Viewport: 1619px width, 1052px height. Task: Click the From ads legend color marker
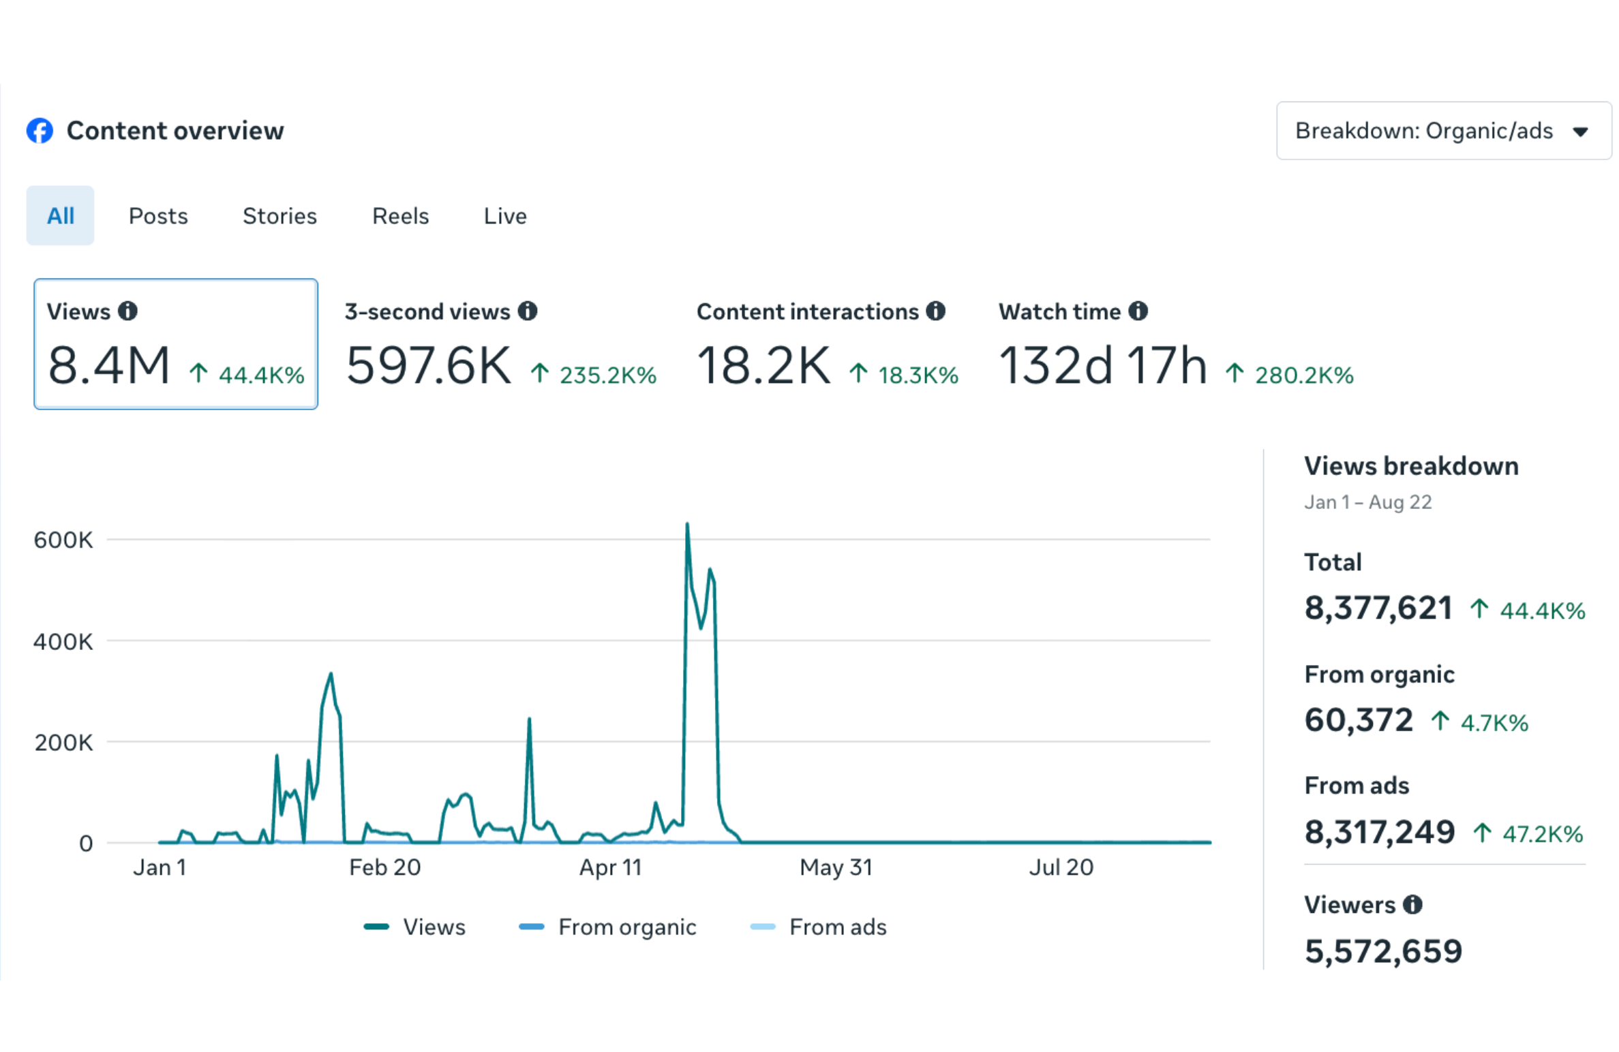[763, 927]
